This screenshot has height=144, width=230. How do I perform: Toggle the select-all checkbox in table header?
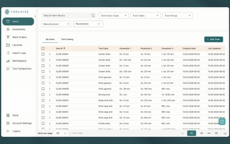coord(43,48)
